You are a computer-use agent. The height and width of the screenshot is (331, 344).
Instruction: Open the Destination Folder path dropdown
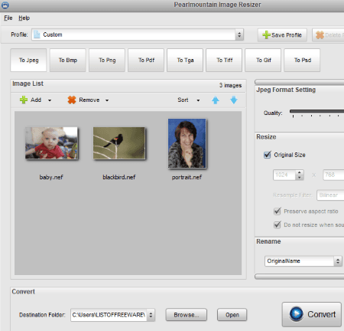pos(113,315)
